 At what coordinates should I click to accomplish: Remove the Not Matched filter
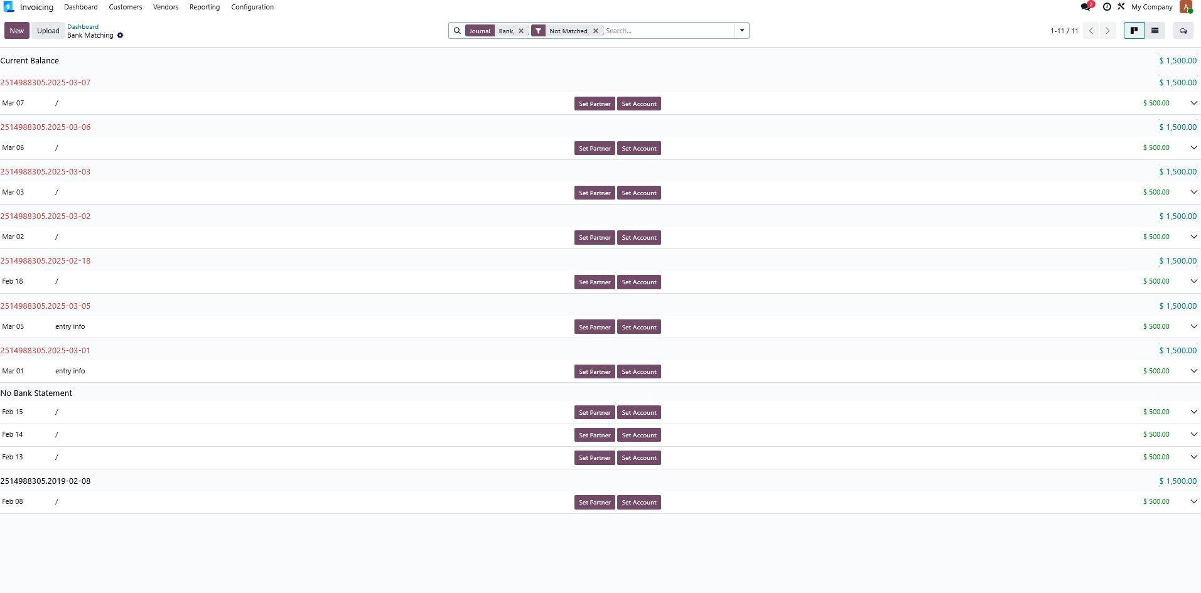coord(595,30)
